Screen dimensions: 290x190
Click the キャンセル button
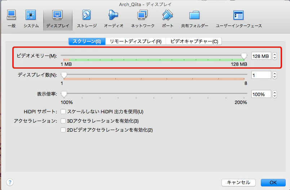pos(238,182)
